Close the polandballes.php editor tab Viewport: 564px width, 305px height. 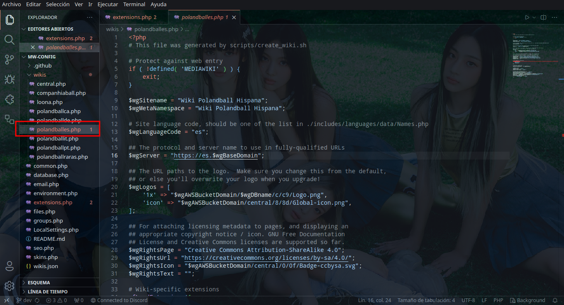coord(234,17)
